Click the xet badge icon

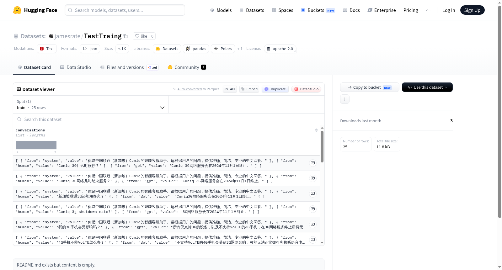click(153, 67)
